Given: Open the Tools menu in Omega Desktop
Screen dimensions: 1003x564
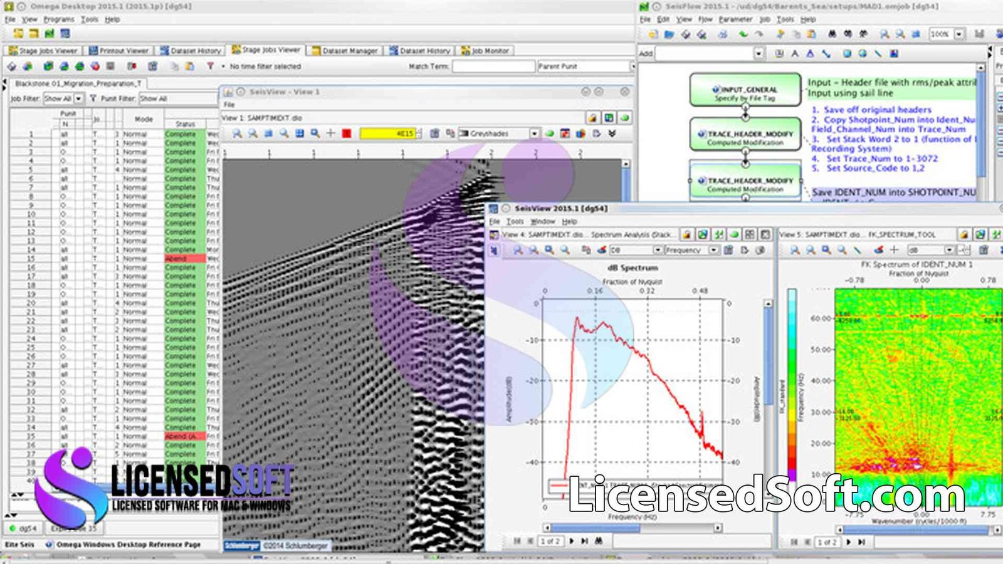Looking at the screenshot, I should point(90,19).
